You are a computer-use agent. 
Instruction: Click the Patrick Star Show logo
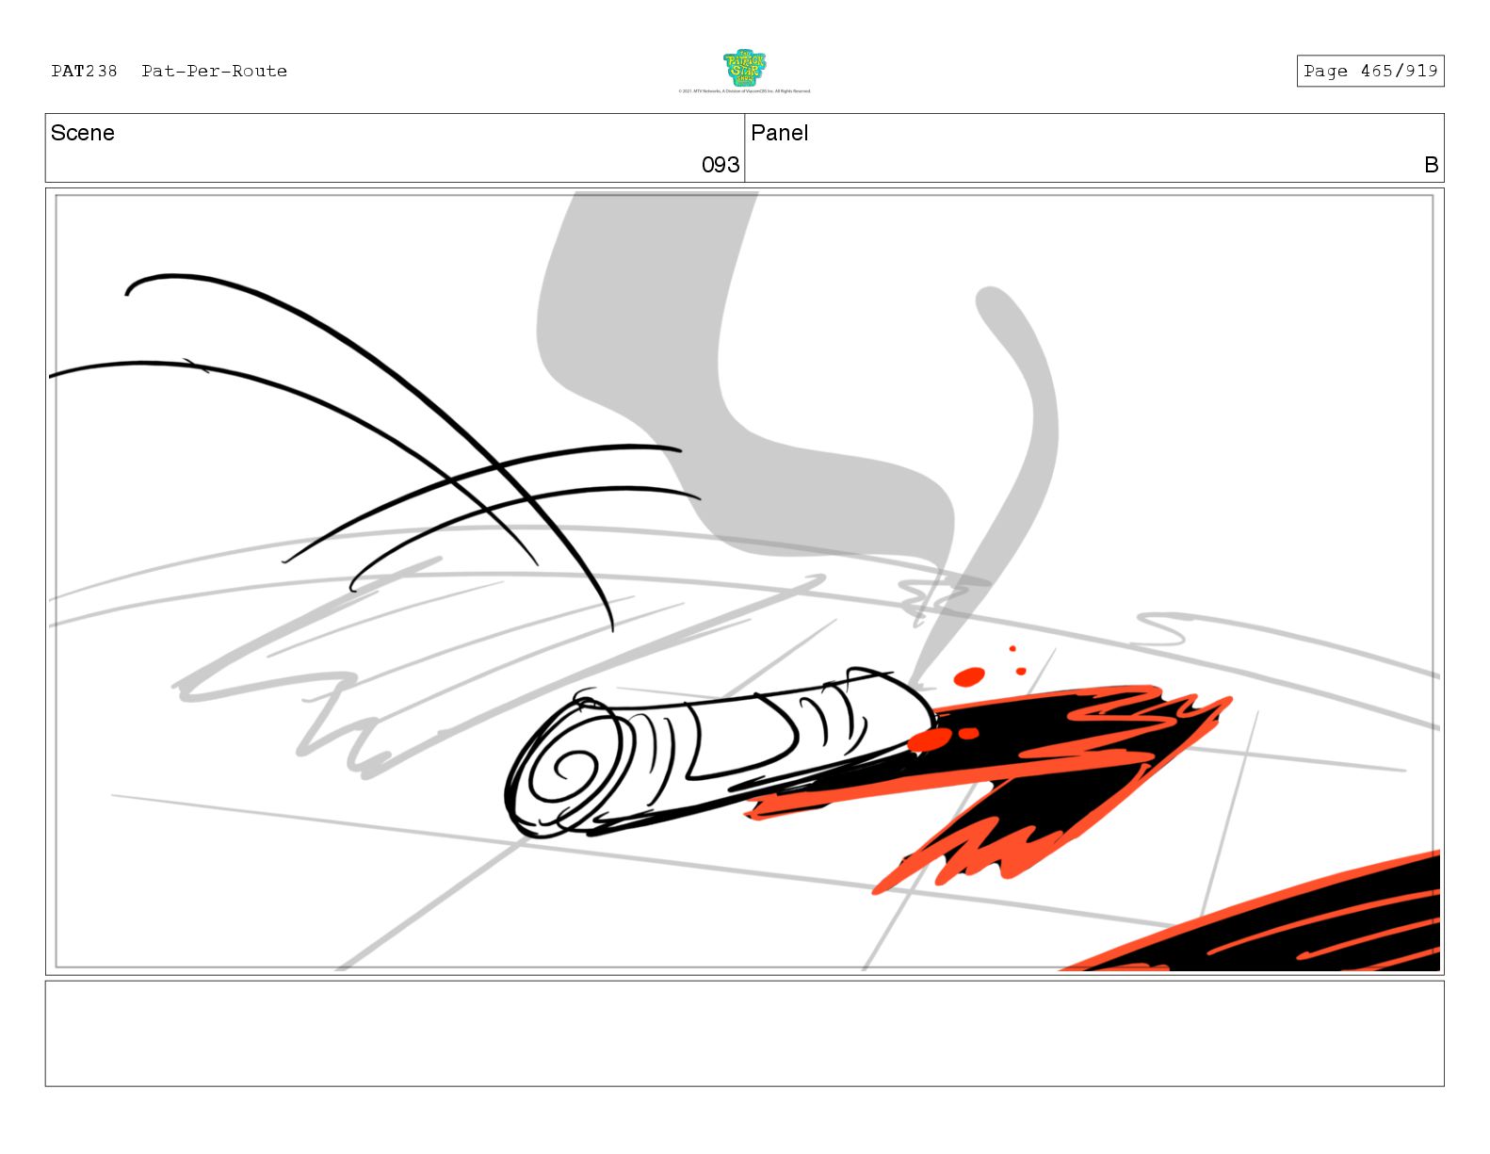tap(745, 68)
